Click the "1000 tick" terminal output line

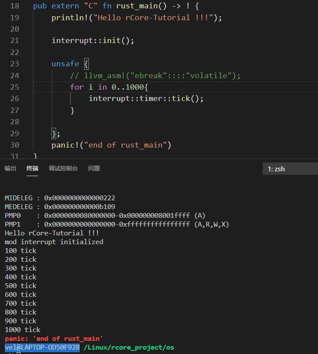[22, 329]
